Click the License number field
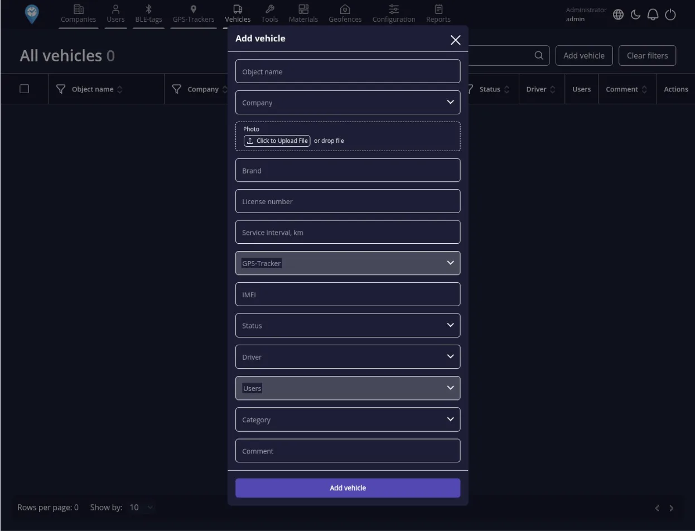This screenshot has width=695, height=531. tap(347, 201)
